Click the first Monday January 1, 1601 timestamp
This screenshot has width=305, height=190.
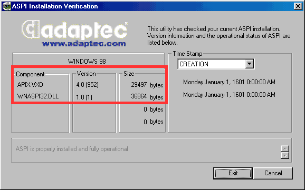[229, 82]
